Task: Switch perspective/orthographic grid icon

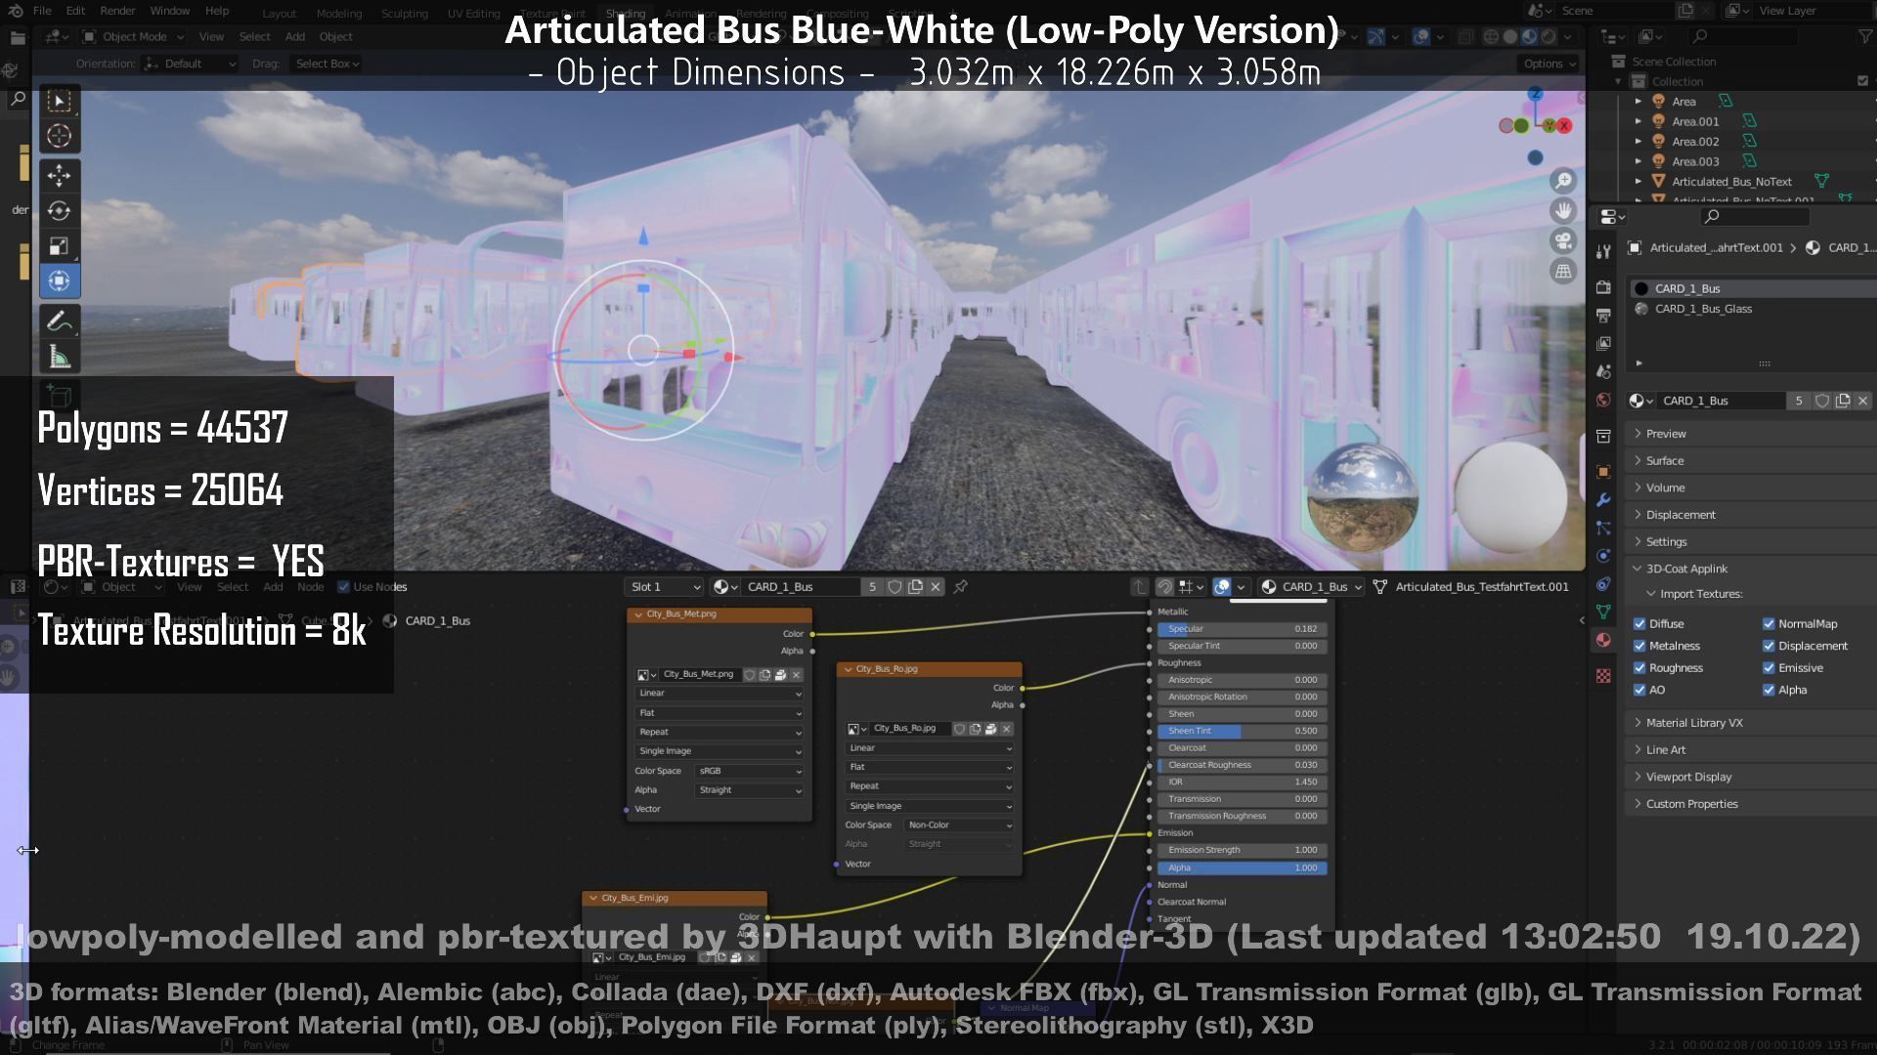Action: pos(1563,272)
